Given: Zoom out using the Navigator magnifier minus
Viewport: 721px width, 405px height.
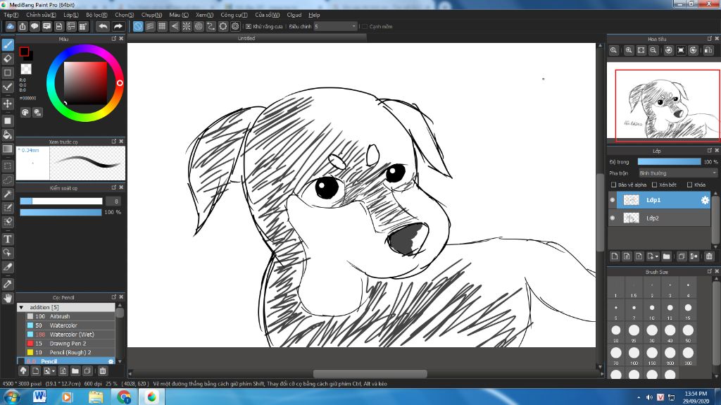Looking at the screenshot, I should point(653,51).
